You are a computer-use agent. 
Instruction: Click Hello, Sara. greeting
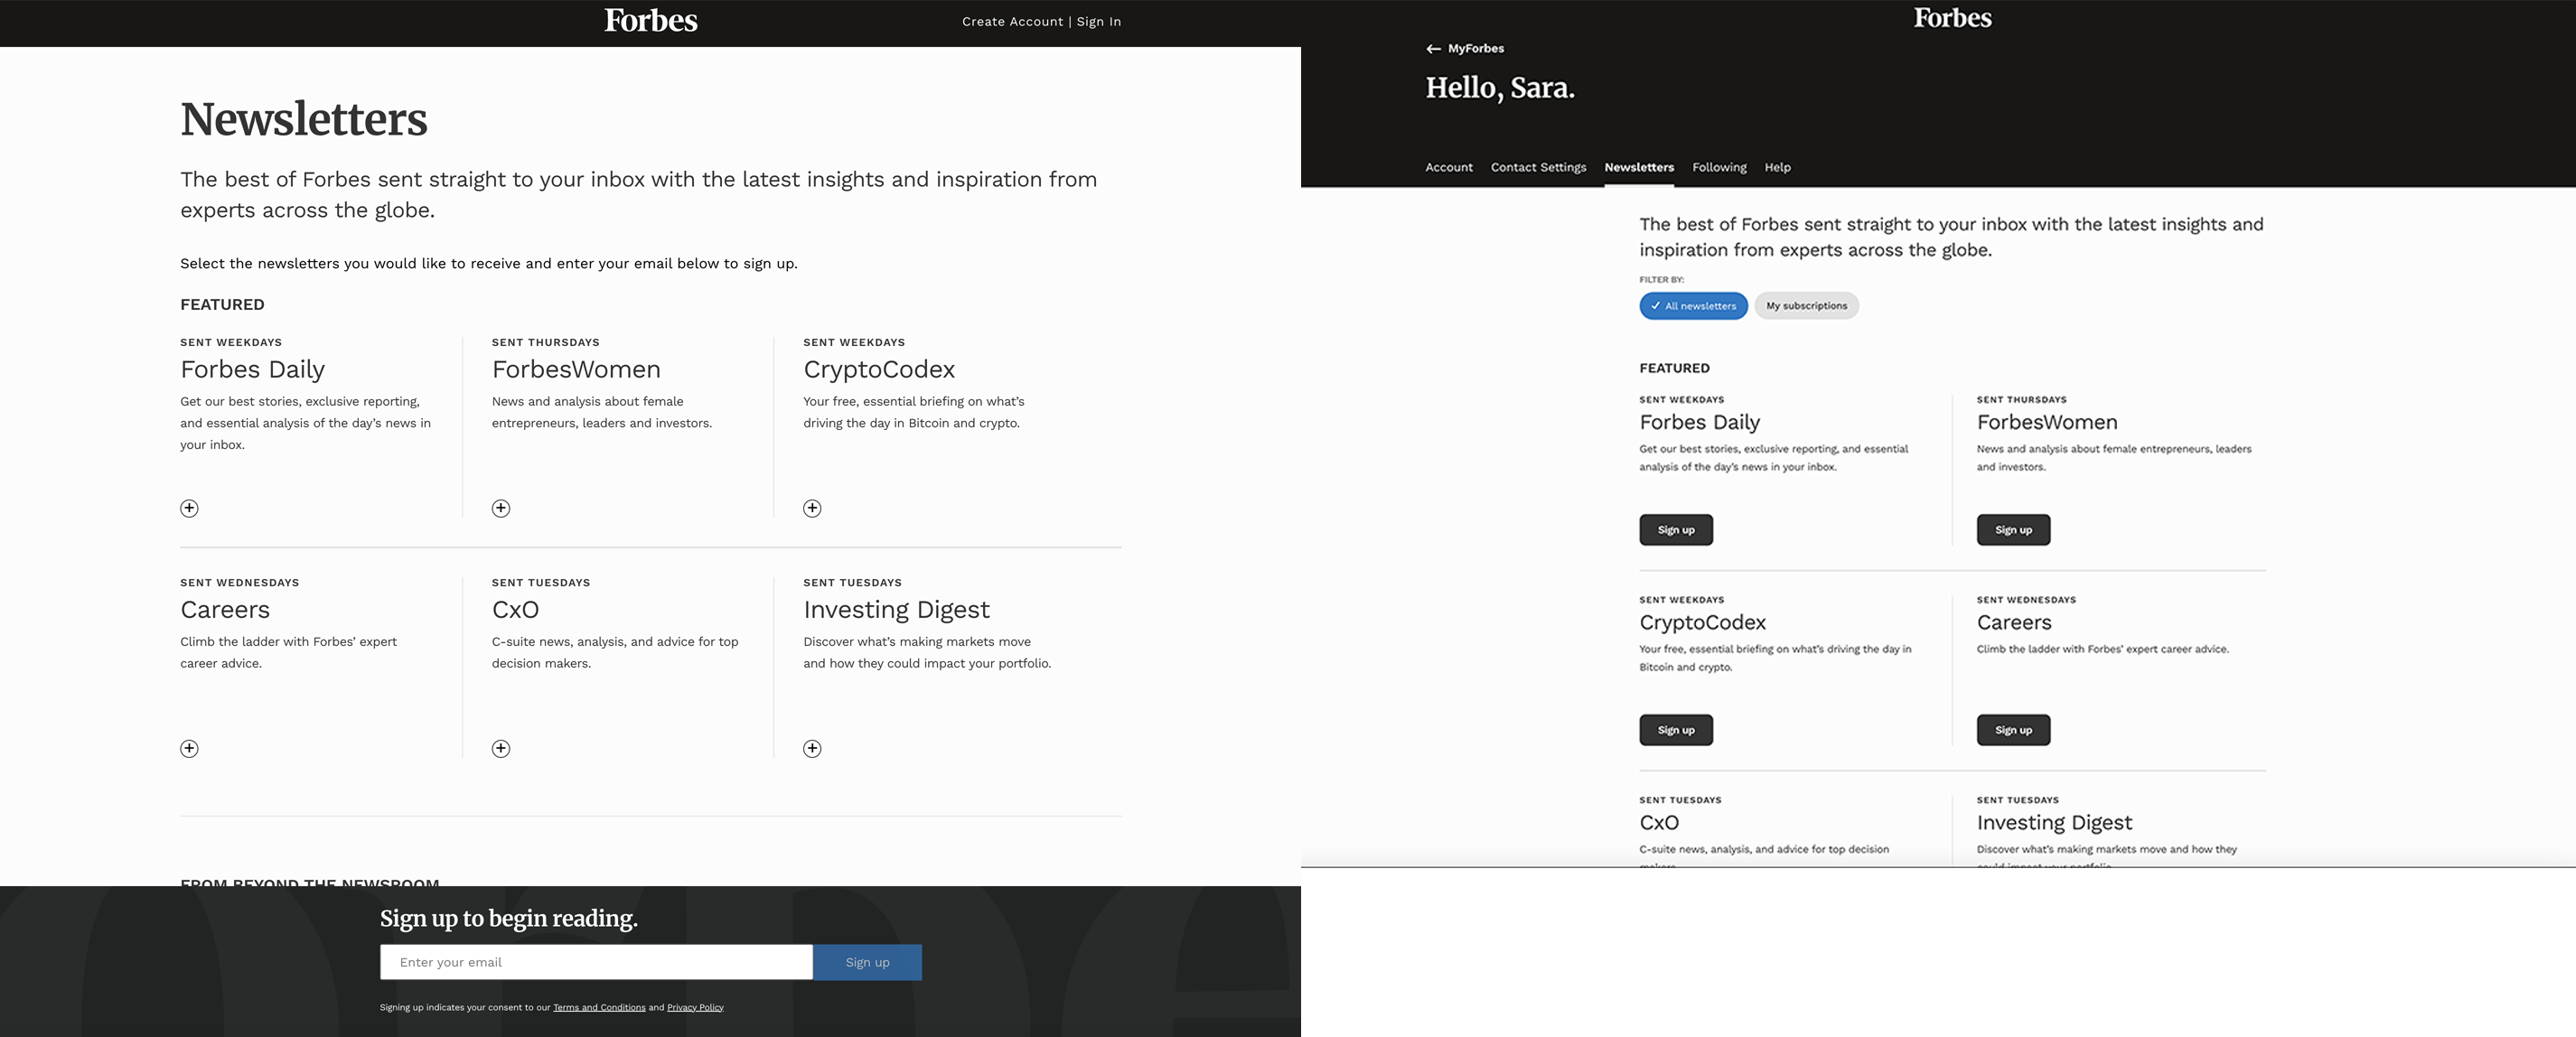pyautogui.click(x=1500, y=88)
